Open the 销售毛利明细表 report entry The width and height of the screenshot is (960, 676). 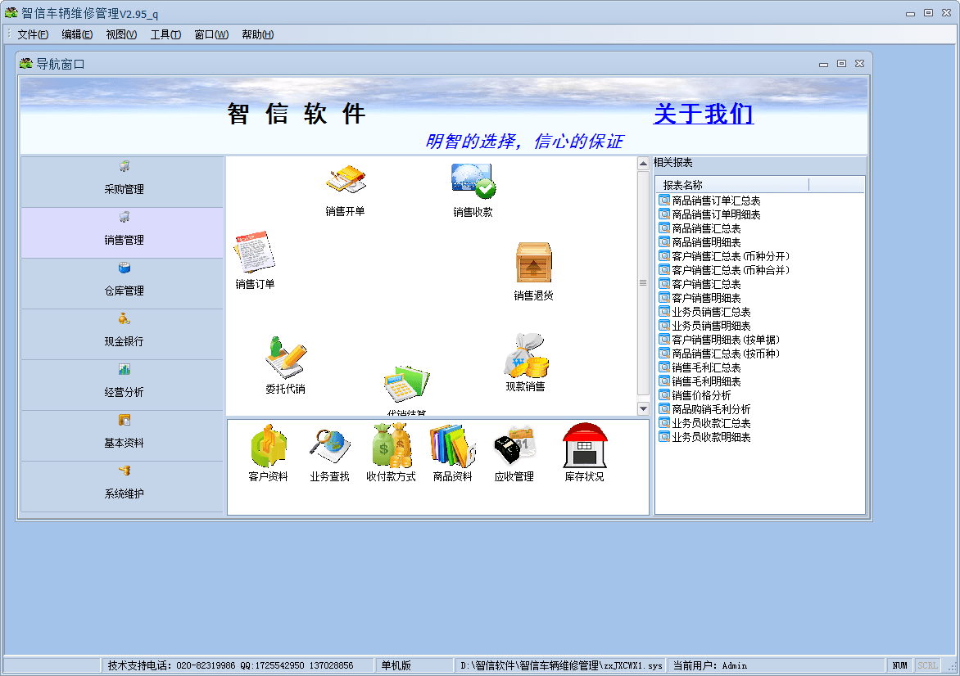coord(706,381)
